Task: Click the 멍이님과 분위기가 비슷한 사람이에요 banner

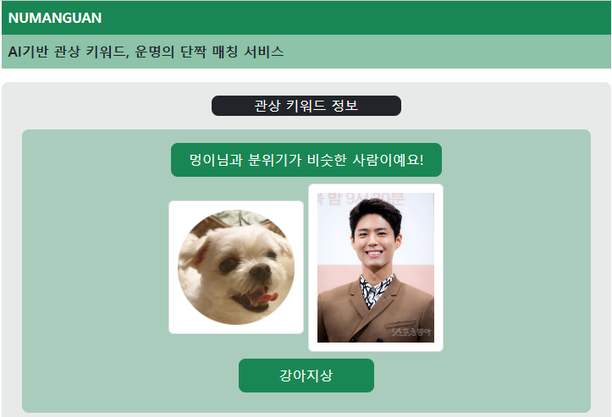Action: point(306,160)
